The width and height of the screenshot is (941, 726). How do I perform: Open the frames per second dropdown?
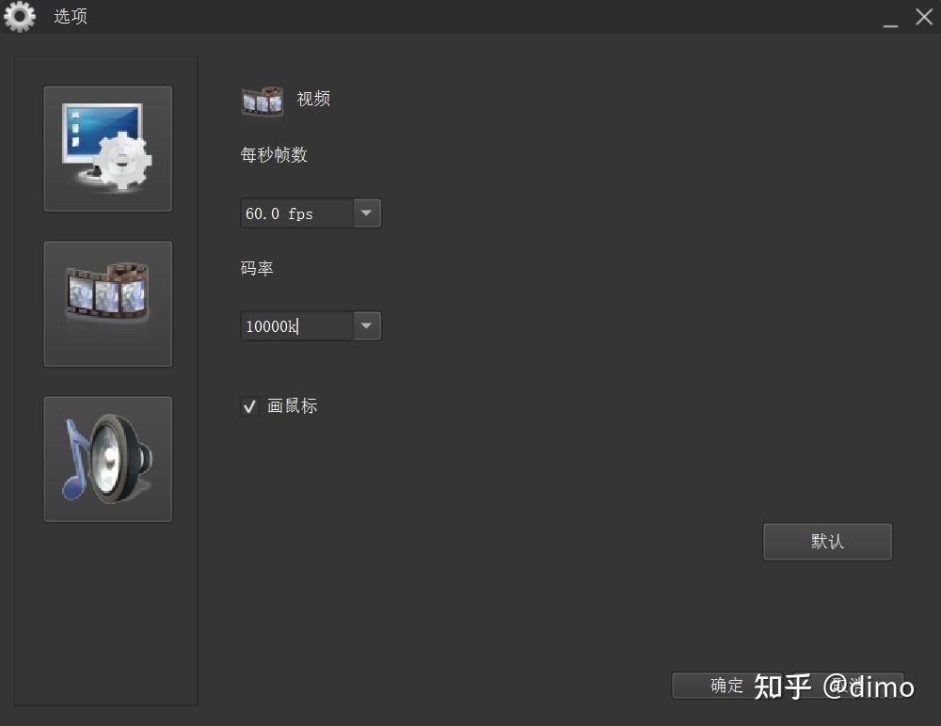[x=366, y=213]
